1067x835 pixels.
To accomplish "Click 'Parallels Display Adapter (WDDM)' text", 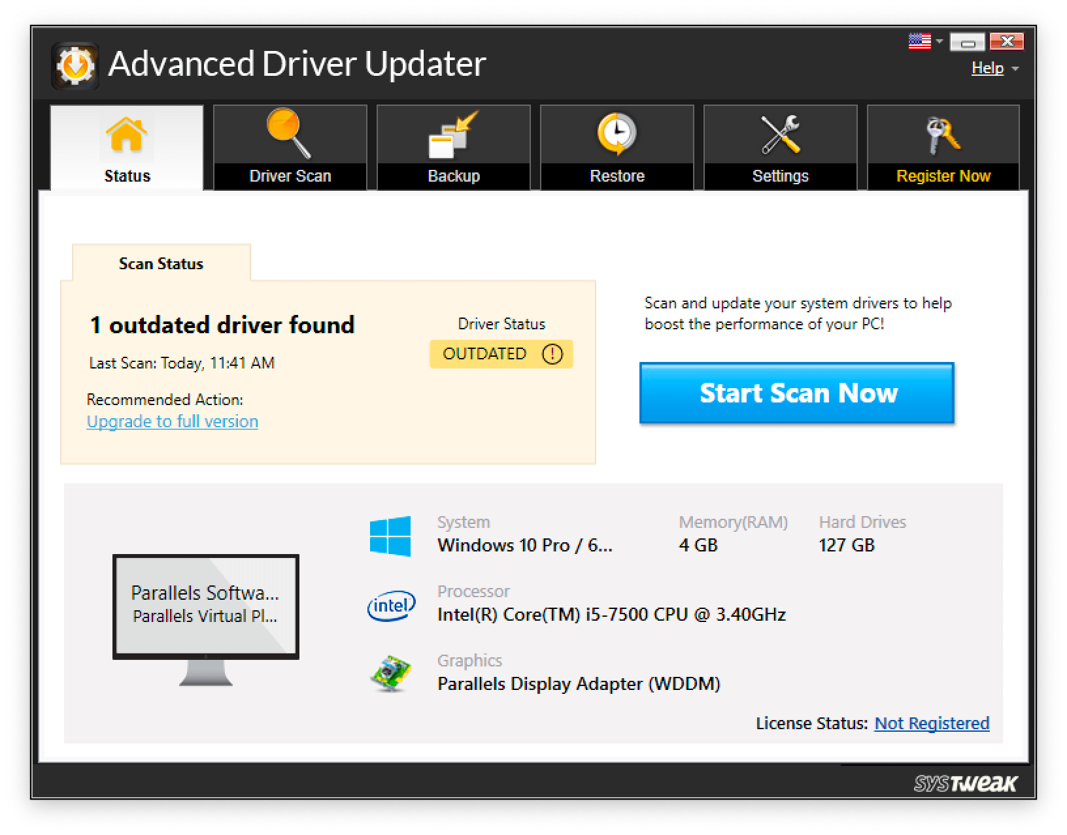I will [x=579, y=684].
